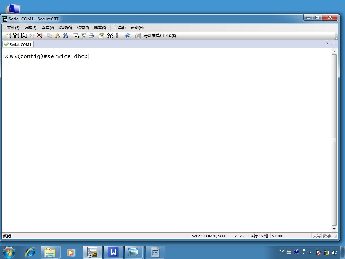Launch Internet Explorer from taskbar
The width and height of the screenshot is (345, 259).
tap(30, 252)
